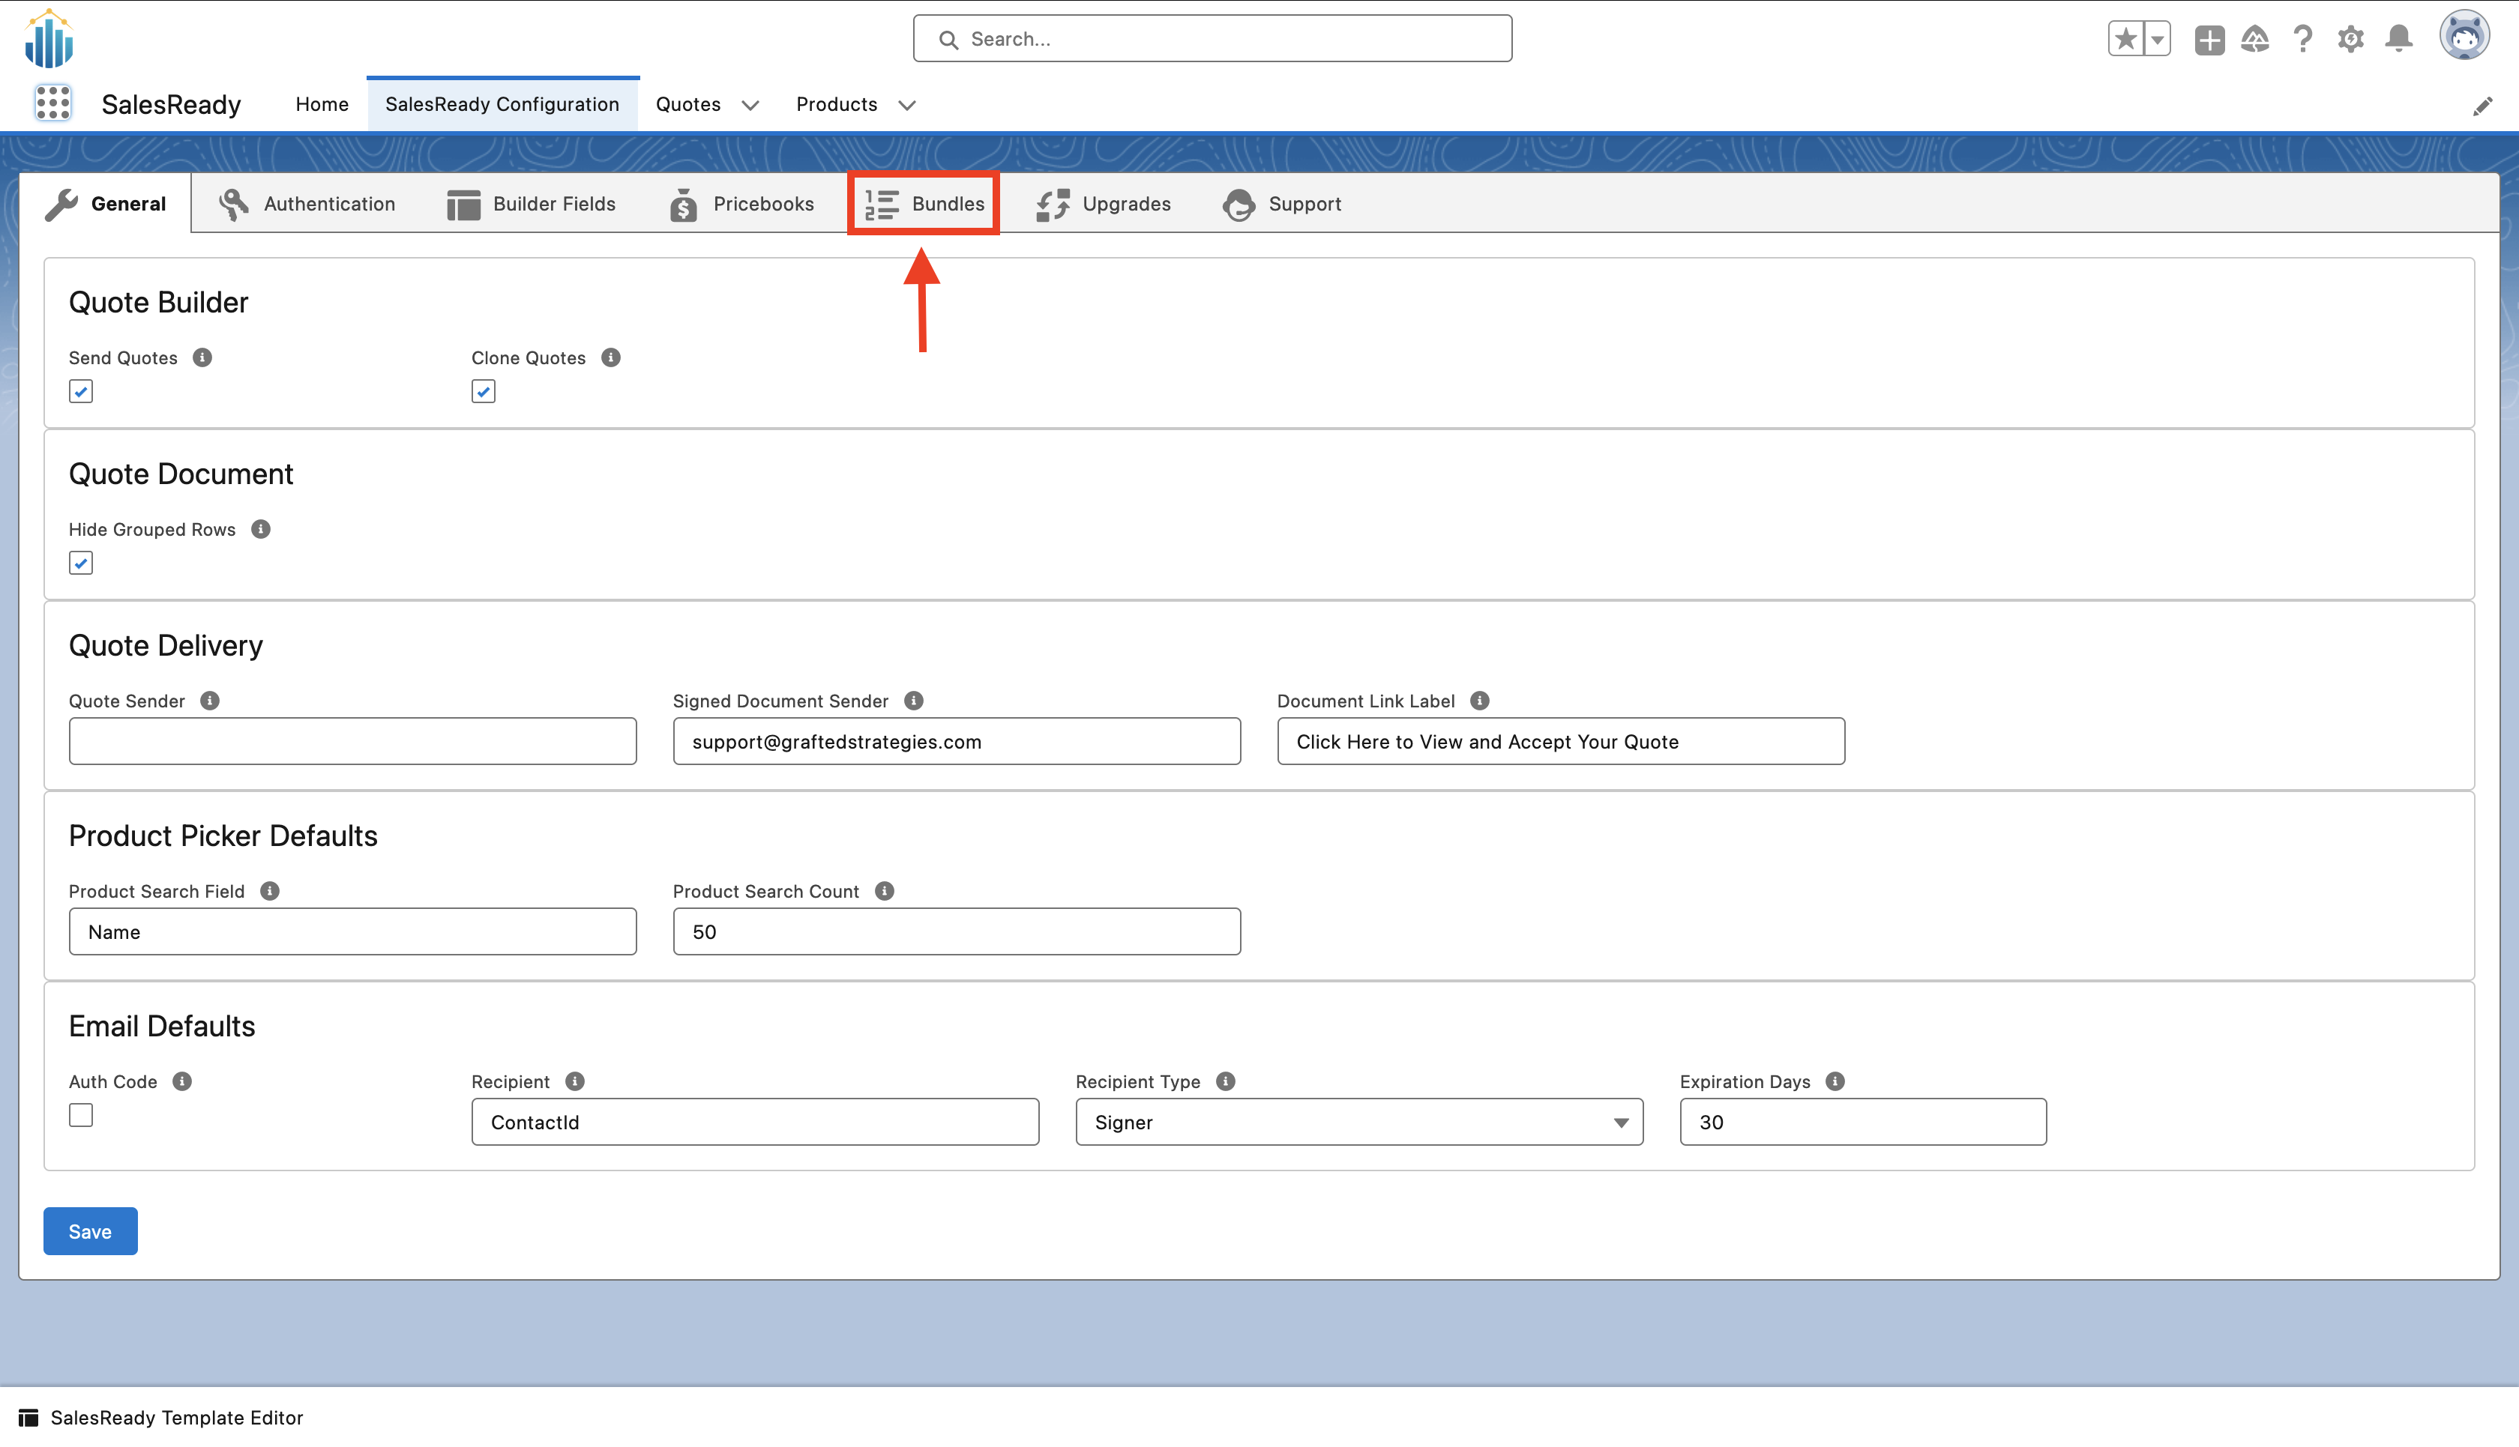The height and width of the screenshot is (1447, 2519).
Task: Enable the Auth Code checkbox
Action: pyautogui.click(x=80, y=1115)
